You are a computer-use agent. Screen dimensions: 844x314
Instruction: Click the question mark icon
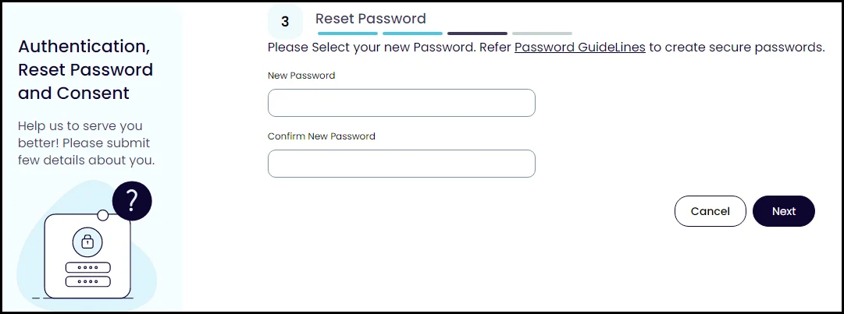point(132,203)
